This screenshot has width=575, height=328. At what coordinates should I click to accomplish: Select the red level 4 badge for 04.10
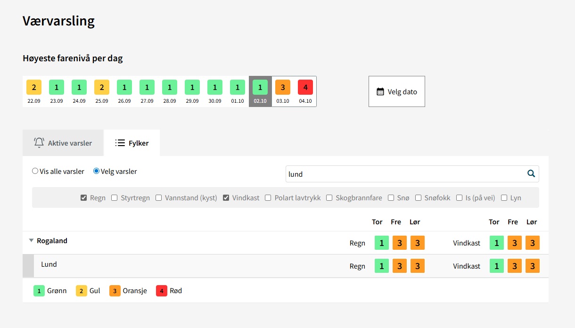tap(305, 88)
